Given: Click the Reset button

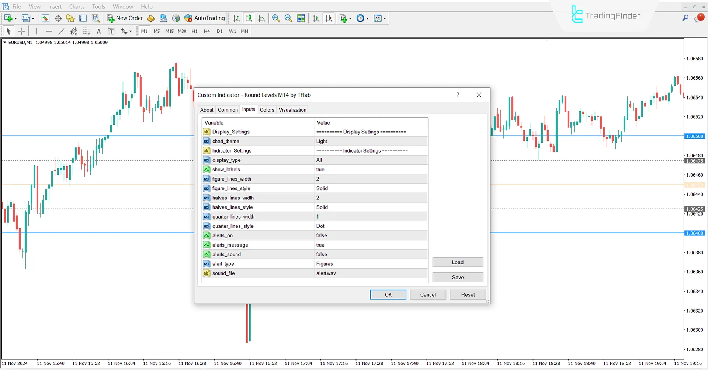Looking at the screenshot, I should (467, 294).
